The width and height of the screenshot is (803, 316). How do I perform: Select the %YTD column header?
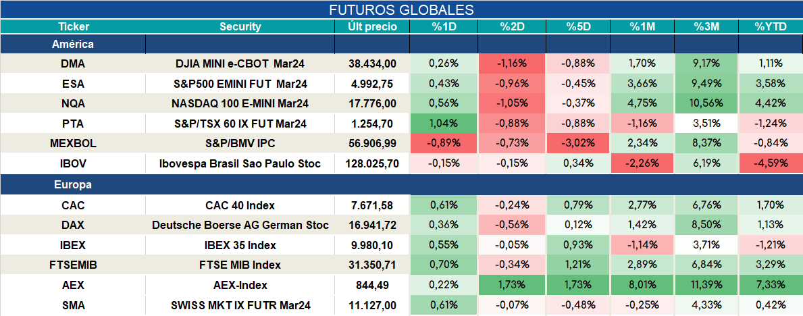coord(770,26)
